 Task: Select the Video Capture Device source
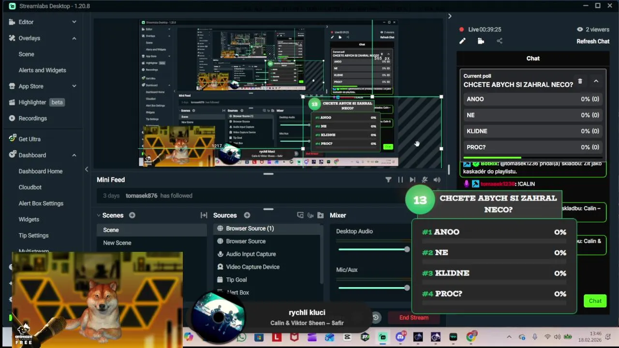(266, 267)
